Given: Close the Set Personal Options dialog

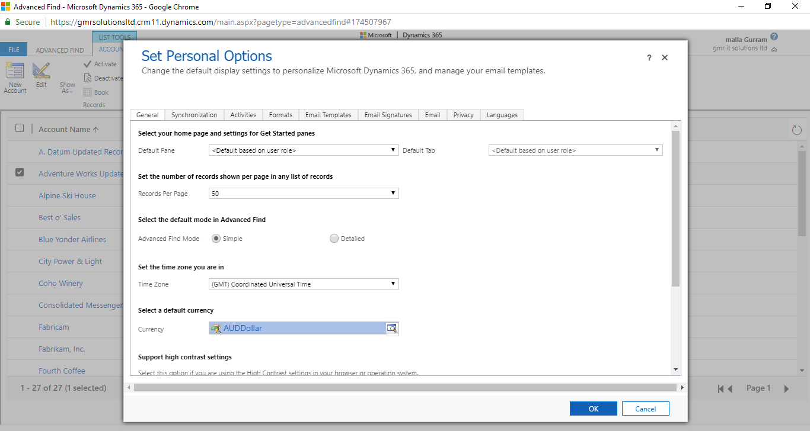Looking at the screenshot, I should click(665, 57).
